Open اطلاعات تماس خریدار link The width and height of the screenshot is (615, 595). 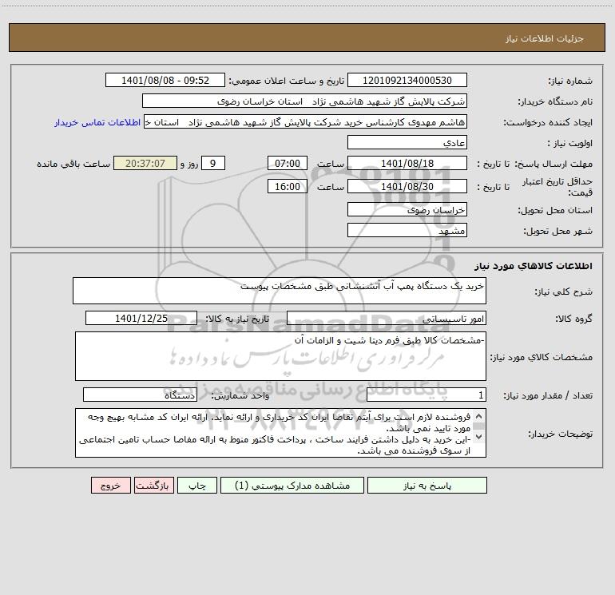click(97, 122)
